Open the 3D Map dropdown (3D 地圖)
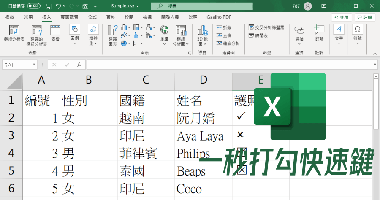Viewport: 380px width, 200px height. point(202,35)
